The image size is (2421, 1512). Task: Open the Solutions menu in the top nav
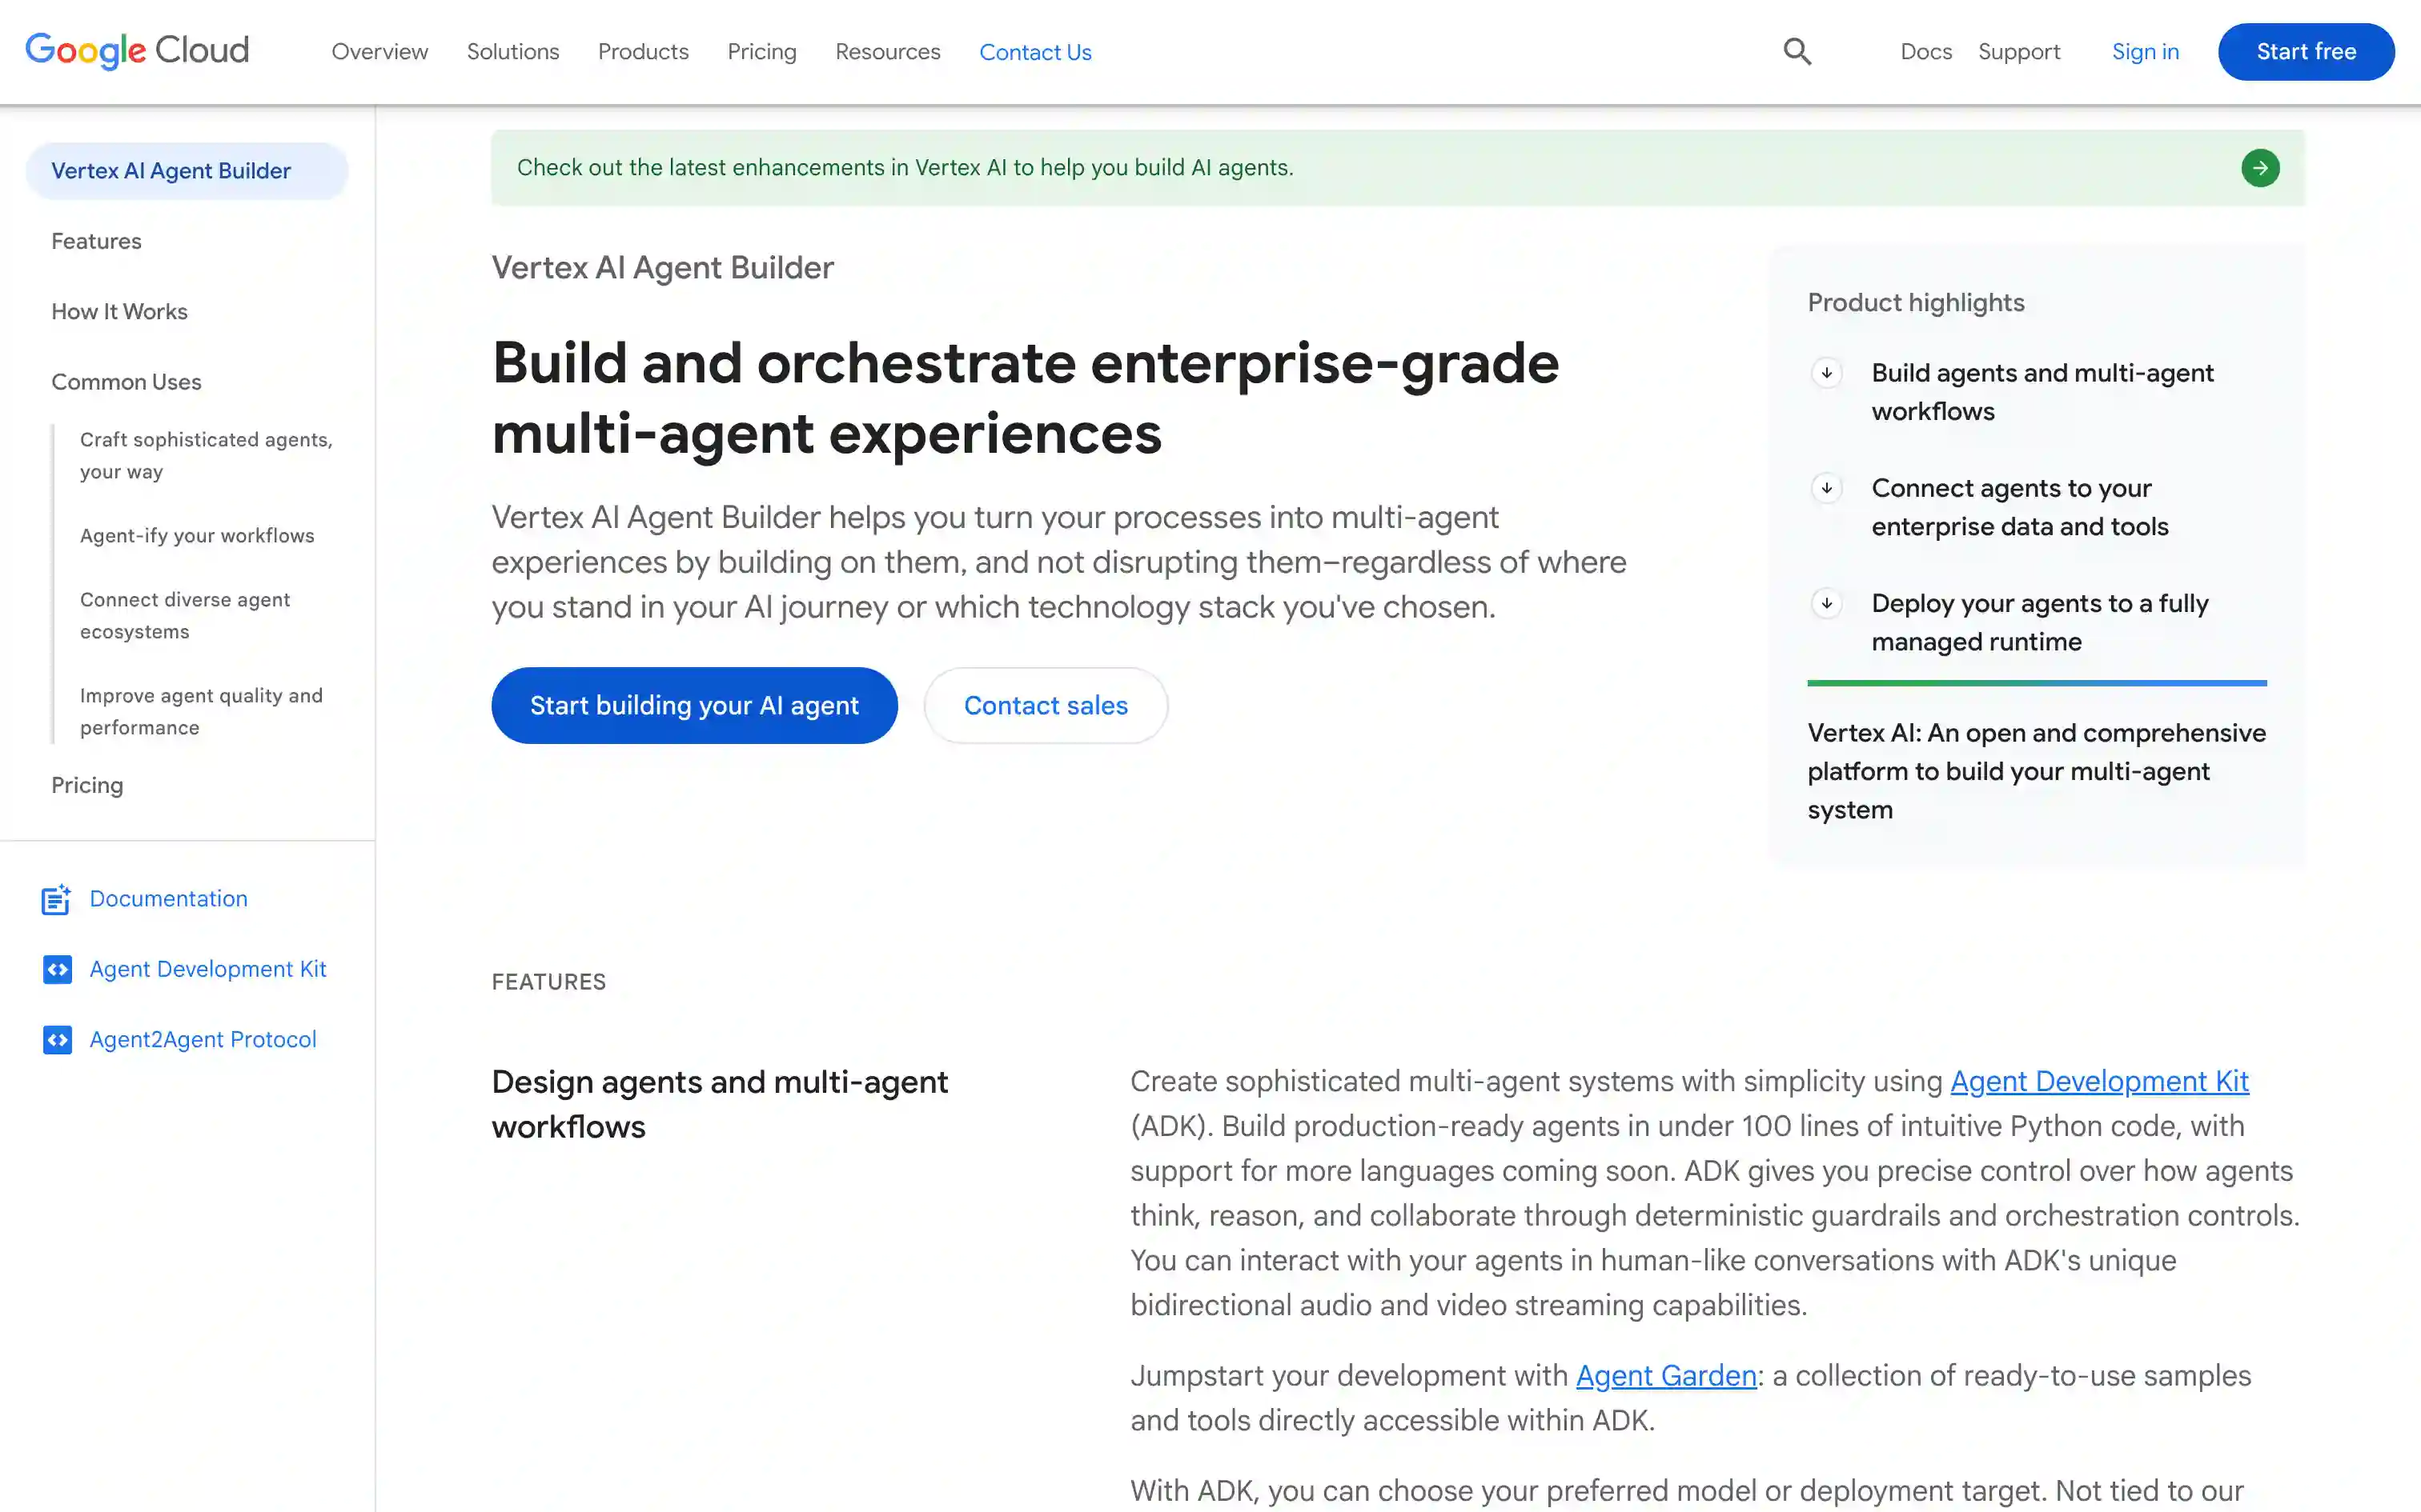(512, 52)
